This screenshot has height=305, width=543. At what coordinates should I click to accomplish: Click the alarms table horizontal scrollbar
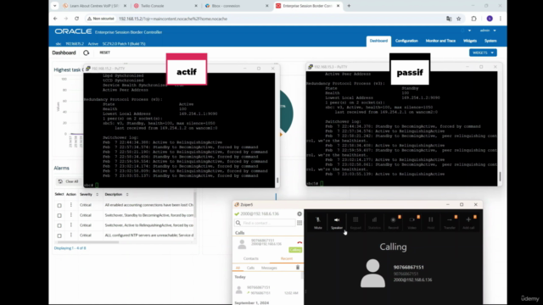click(x=87, y=242)
